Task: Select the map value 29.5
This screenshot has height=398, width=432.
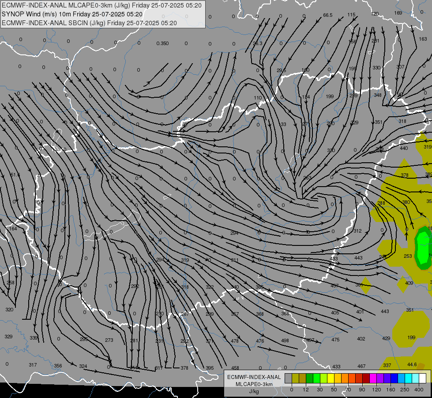Action: 281,70
